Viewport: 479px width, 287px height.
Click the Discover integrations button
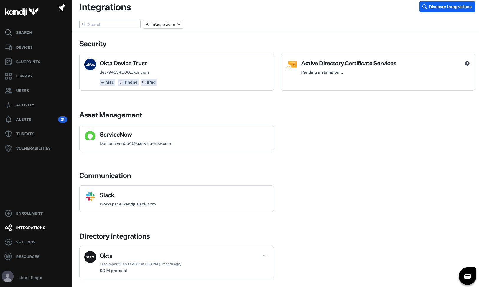(447, 7)
